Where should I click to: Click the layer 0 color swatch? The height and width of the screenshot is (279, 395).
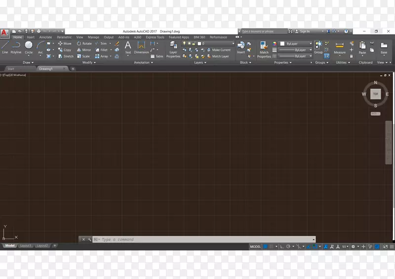pos(199,43)
